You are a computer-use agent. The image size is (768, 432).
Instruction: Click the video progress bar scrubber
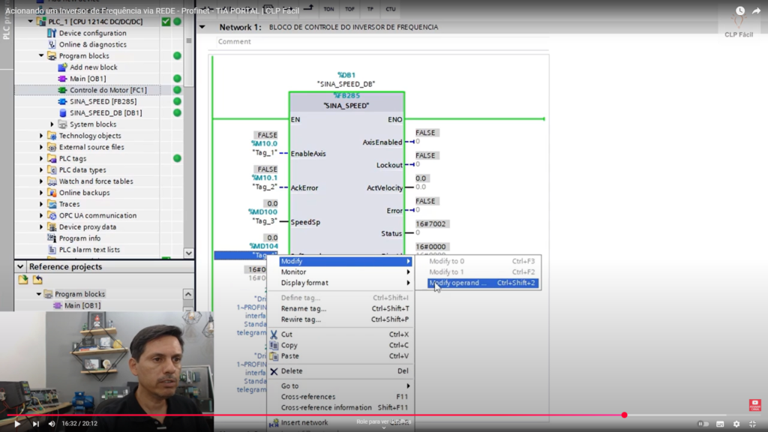pos(624,415)
